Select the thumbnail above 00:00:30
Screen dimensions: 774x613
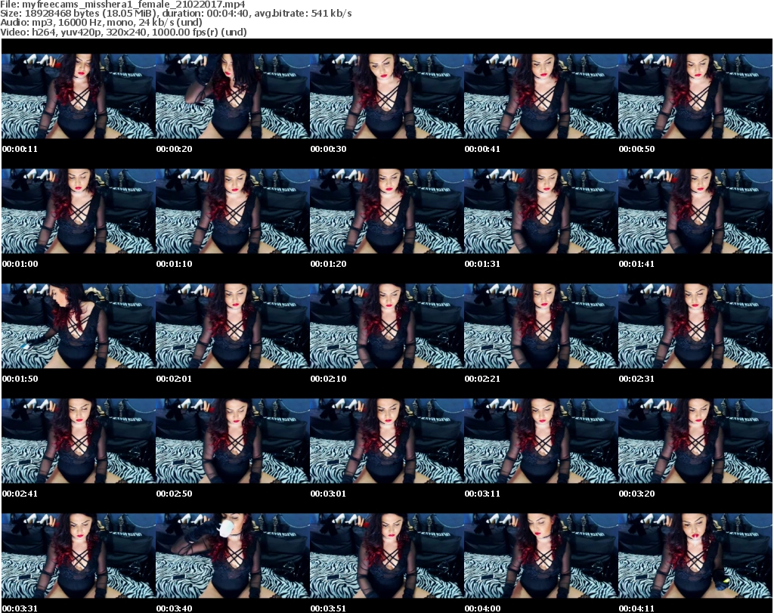pos(386,96)
